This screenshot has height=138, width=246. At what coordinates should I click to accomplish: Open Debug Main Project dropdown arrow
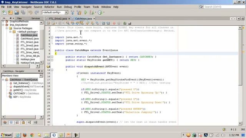point(95,12)
